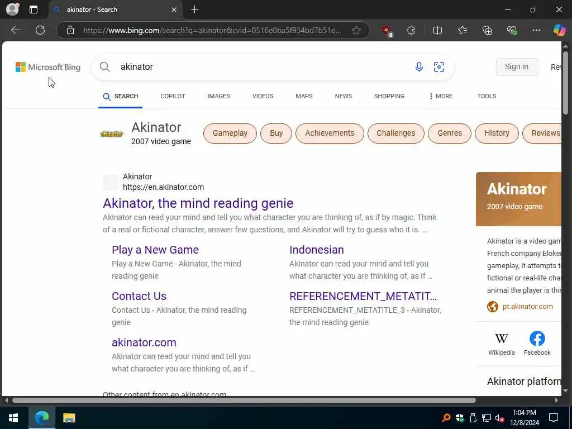Screen dimensions: 572x429
Task: Click the Gameplay chip
Action: [230, 133]
